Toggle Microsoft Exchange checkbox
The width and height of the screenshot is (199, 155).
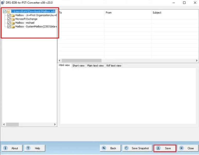click(9, 19)
